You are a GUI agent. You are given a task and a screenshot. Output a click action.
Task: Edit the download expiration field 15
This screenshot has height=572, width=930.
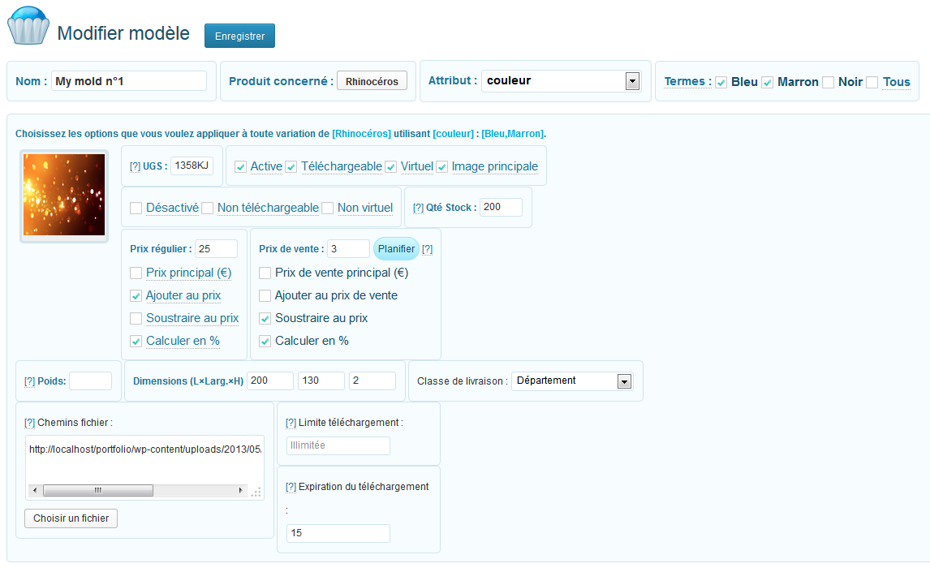pos(338,534)
